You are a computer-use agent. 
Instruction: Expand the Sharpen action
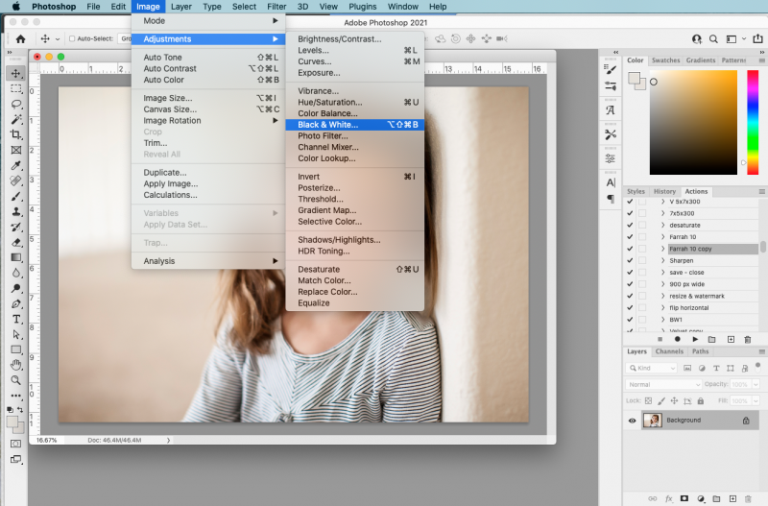(662, 260)
